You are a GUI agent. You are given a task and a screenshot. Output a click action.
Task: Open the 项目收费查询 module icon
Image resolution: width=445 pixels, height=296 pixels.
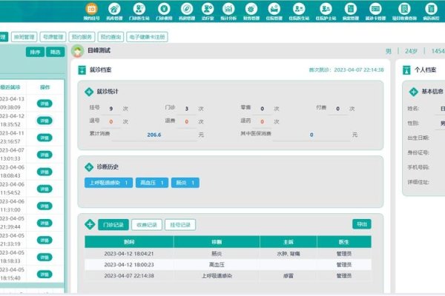404,9
